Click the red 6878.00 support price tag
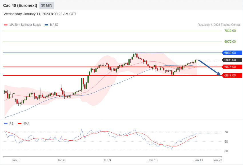 point(232,67)
